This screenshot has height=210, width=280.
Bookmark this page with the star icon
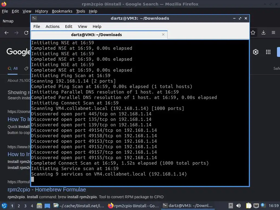[x=253, y=33]
